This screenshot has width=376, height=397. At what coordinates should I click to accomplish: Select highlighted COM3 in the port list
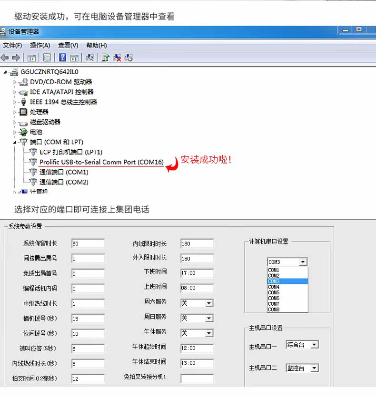[287, 281]
